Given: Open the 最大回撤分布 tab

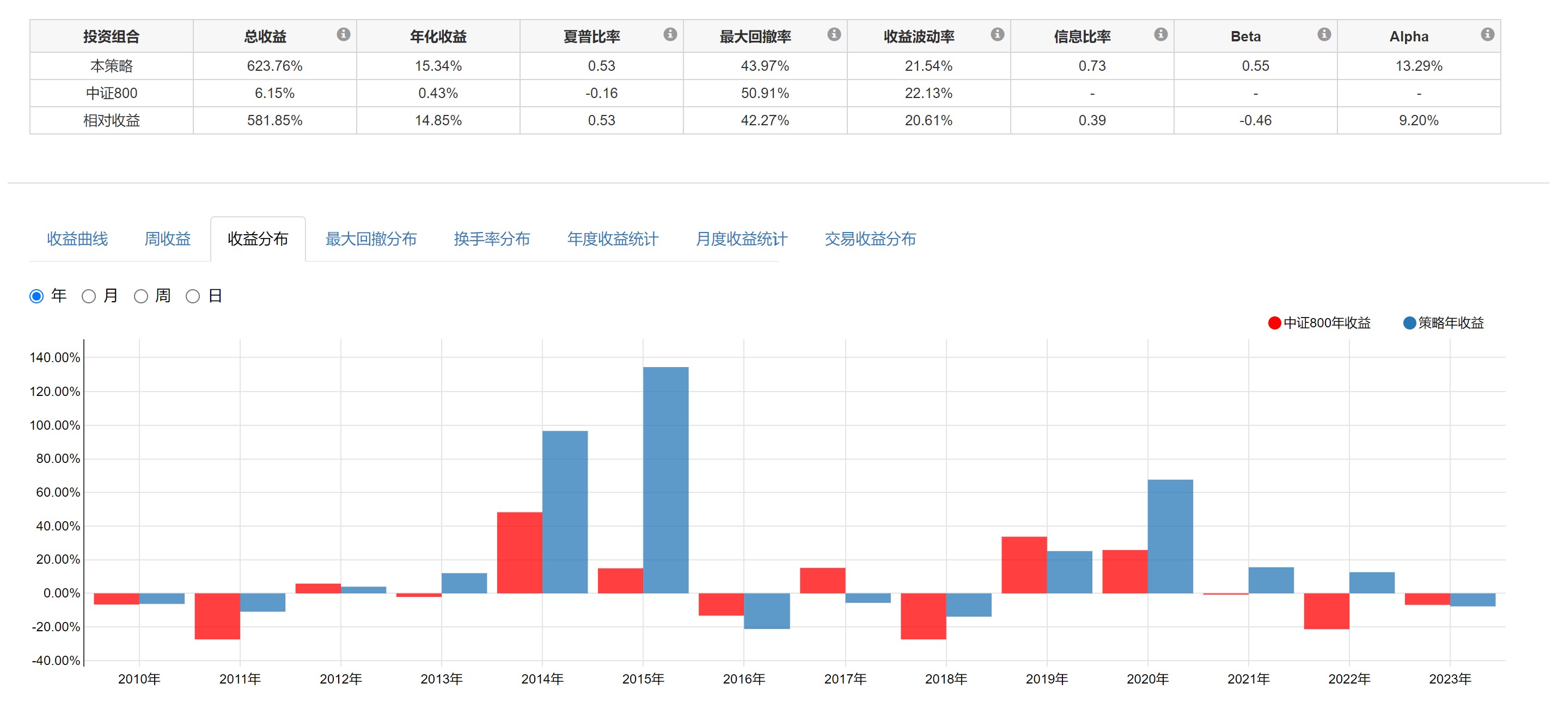Looking at the screenshot, I should (x=370, y=239).
